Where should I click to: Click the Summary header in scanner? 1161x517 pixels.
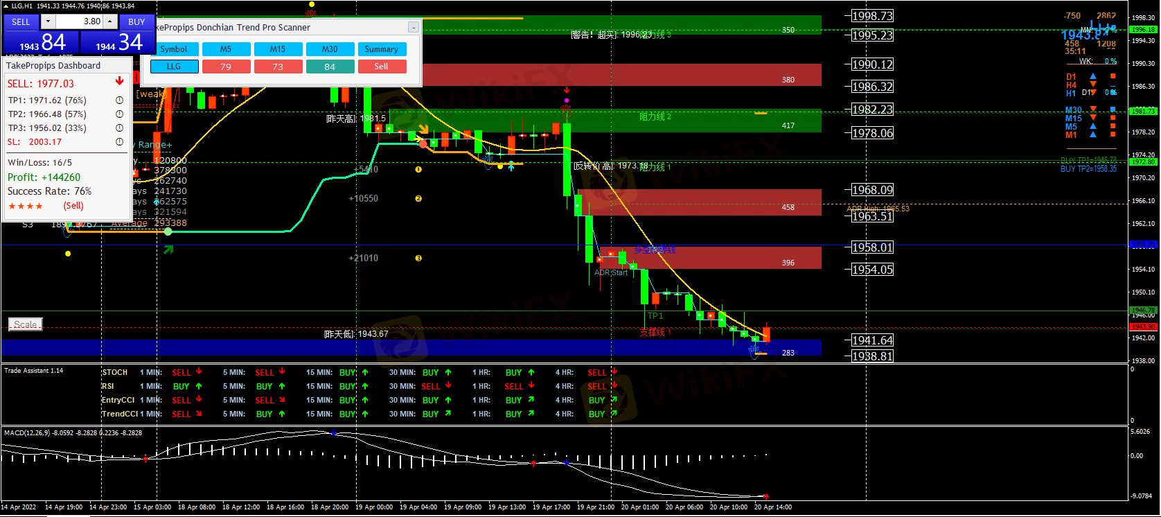(381, 49)
